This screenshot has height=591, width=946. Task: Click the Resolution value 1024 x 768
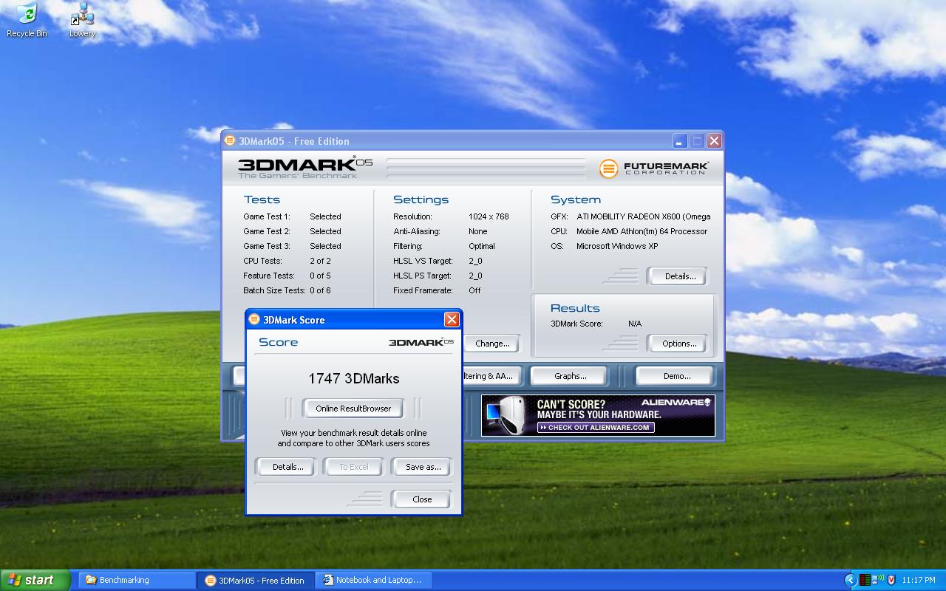coord(489,216)
